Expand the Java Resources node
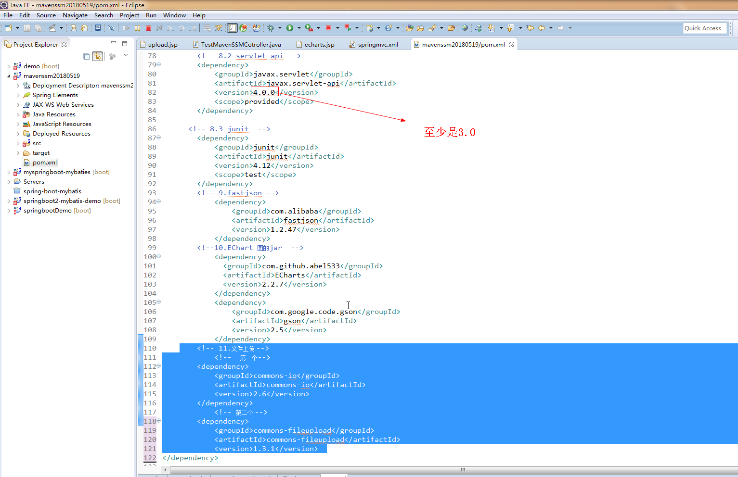 [x=18, y=114]
